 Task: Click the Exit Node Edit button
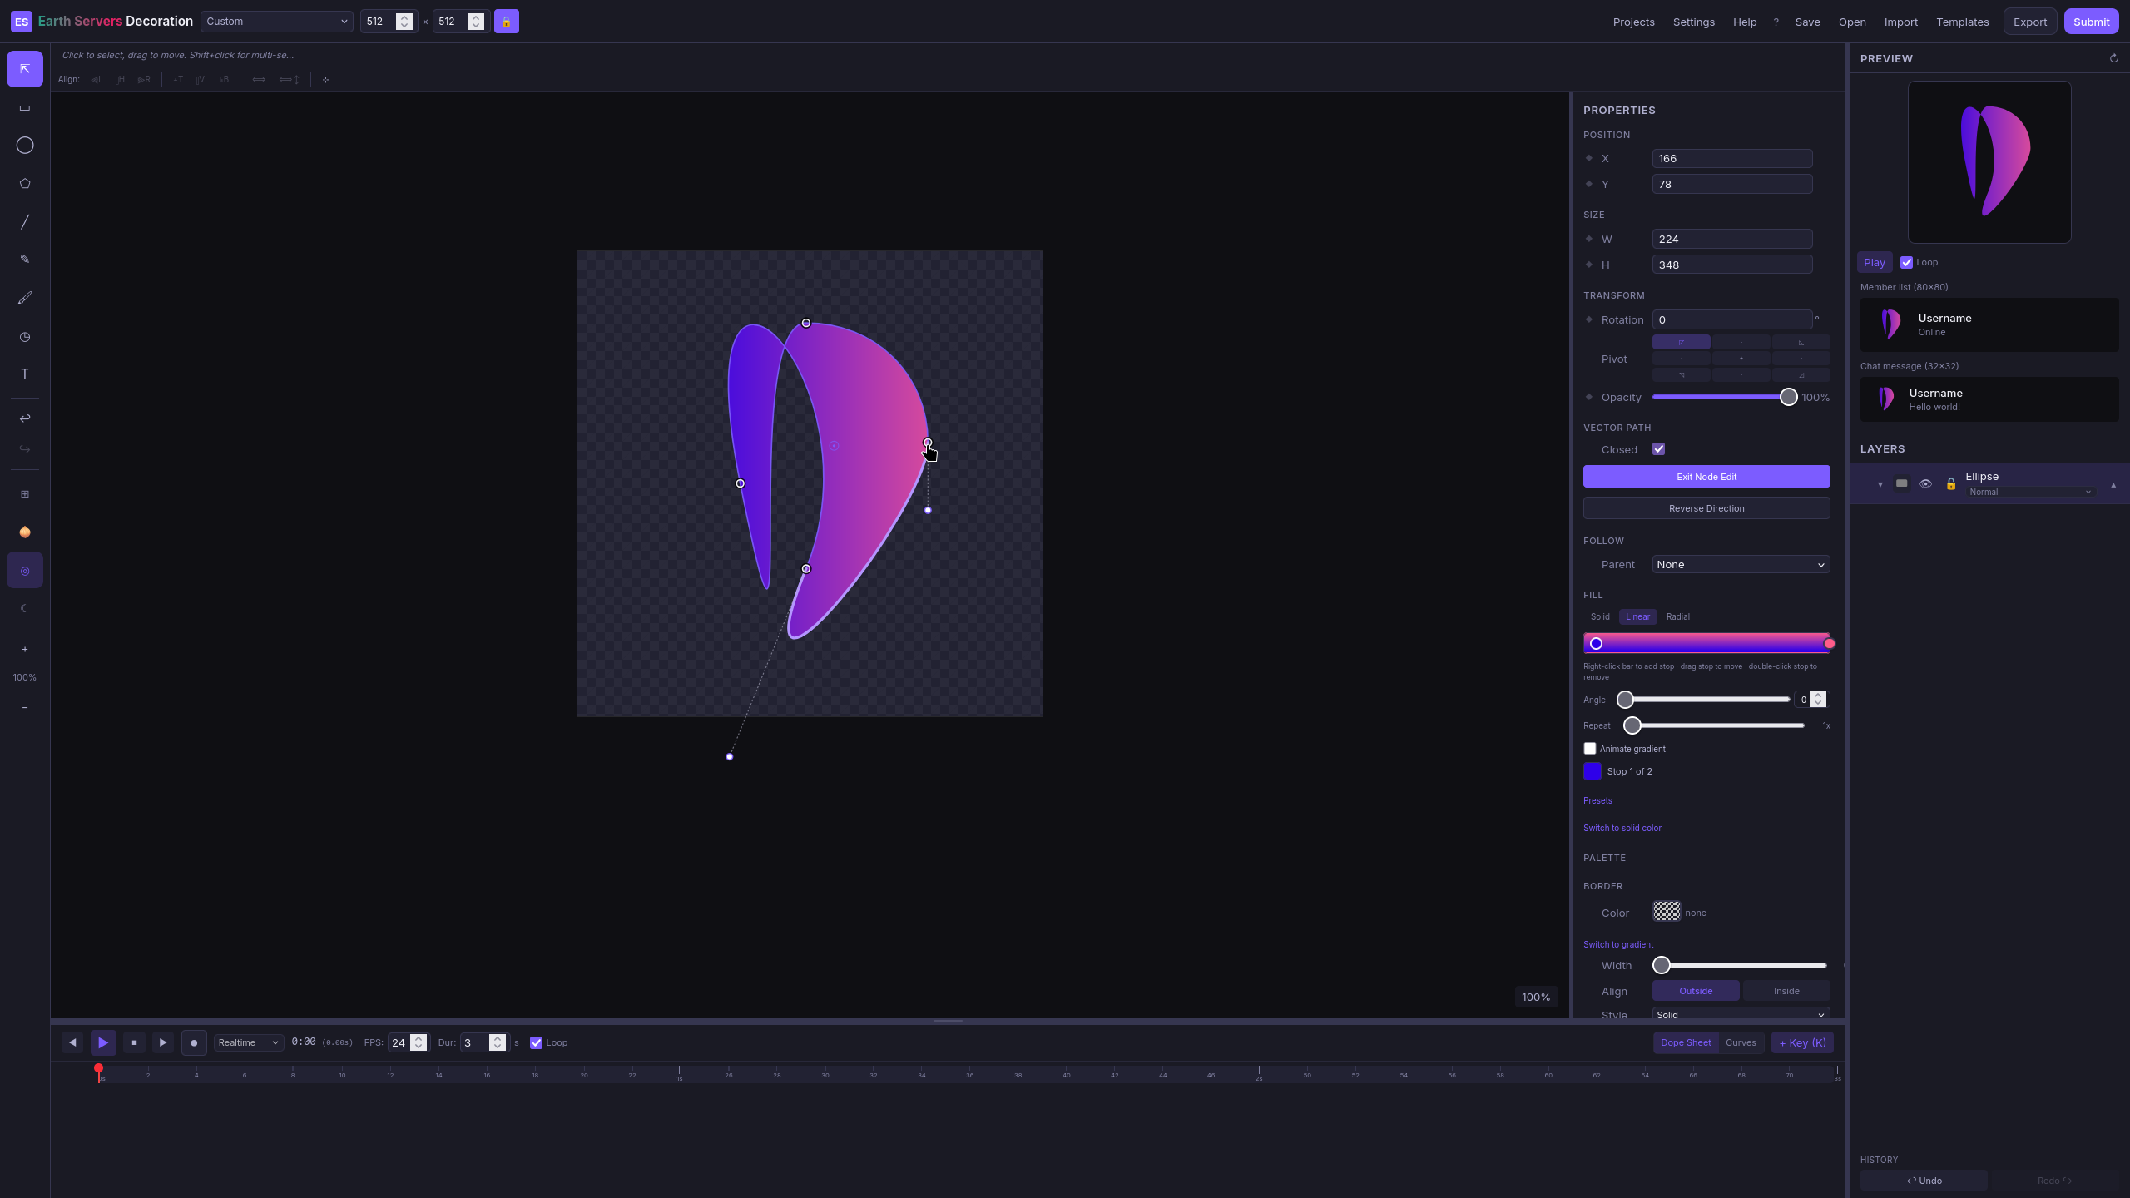click(x=1706, y=477)
